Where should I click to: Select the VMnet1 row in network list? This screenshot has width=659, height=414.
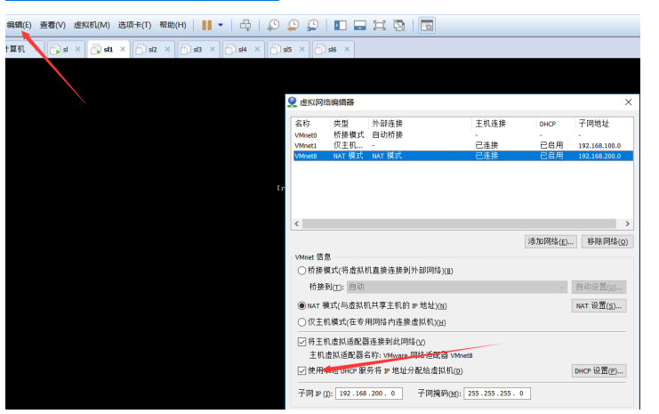click(462, 146)
